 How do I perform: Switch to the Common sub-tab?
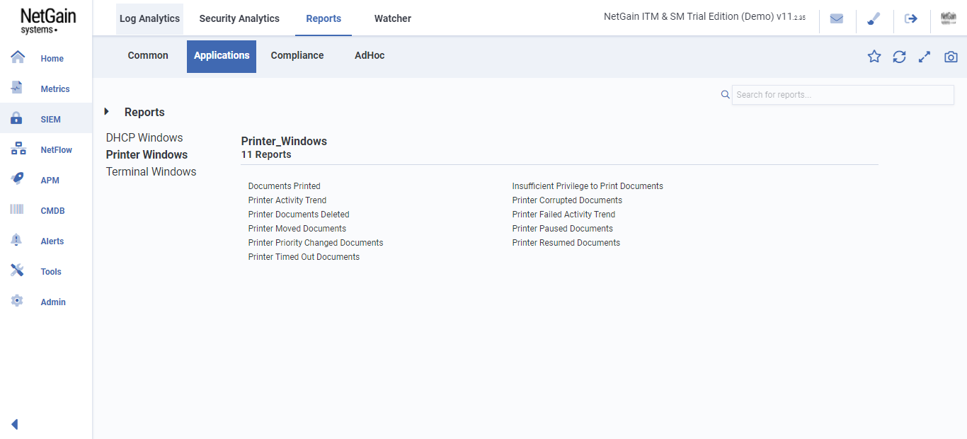pyautogui.click(x=148, y=55)
